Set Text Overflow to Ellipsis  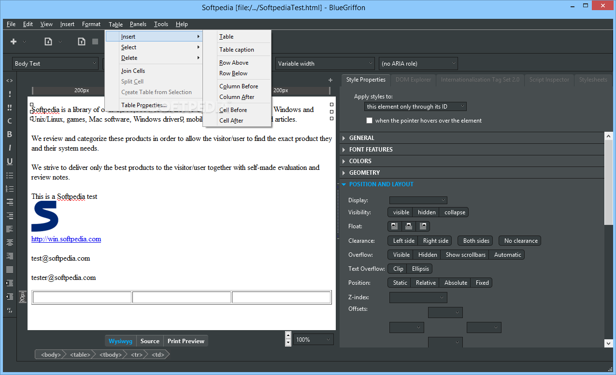[420, 269]
